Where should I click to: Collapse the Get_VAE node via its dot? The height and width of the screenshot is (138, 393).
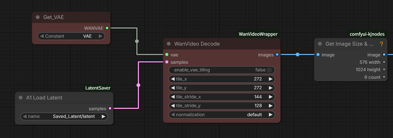pos(38,17)
